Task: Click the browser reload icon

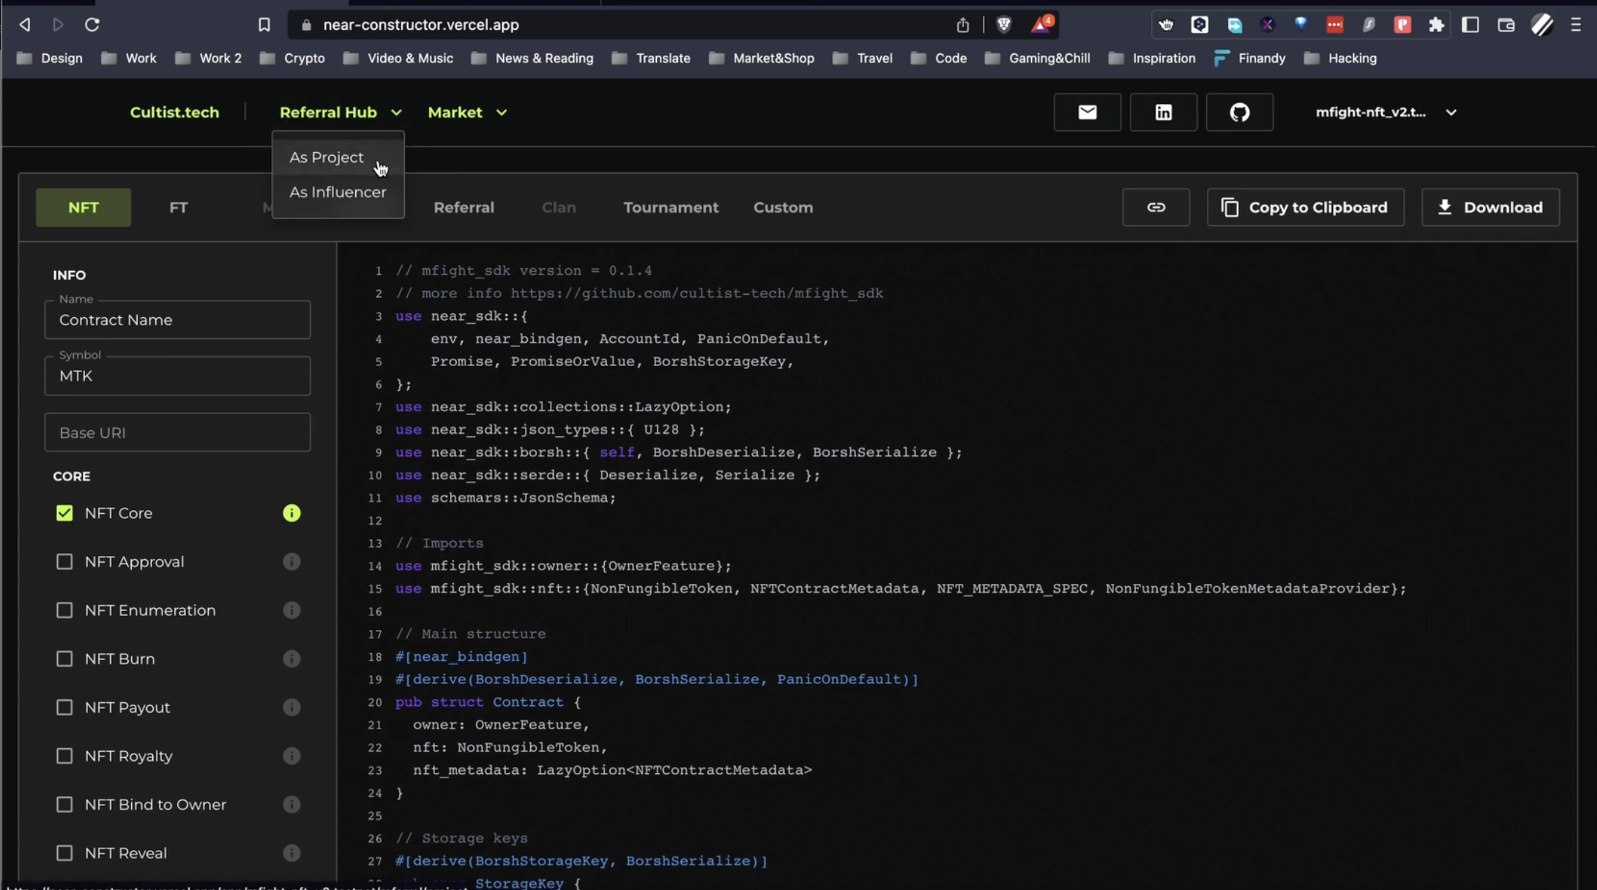Action: click(x=92, y=25)
